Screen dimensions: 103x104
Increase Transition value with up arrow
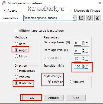tap(84, 65)
